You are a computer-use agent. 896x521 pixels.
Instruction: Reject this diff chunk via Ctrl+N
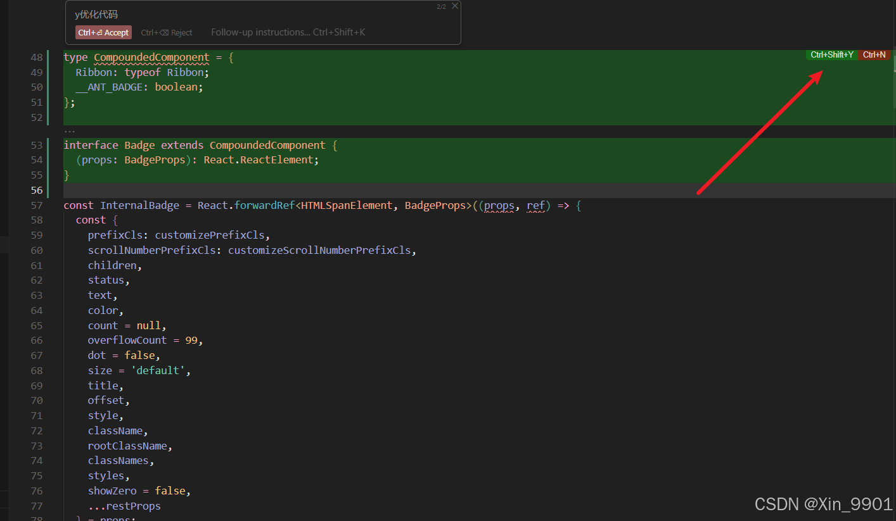pyautogui.click(x=874, y=55)
